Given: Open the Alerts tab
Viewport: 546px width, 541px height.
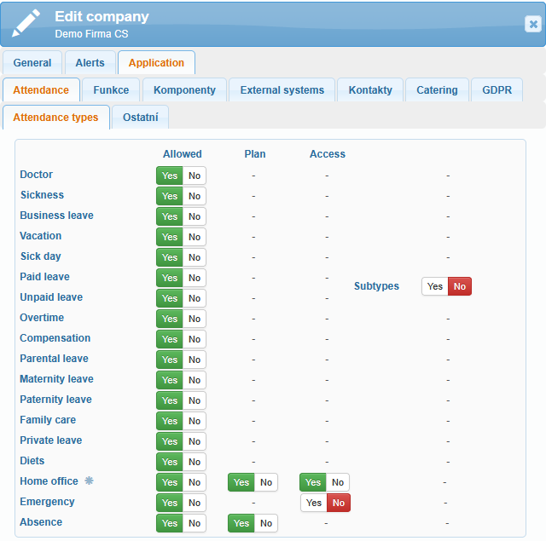Looking at the screenshot, I should click(x=90, y=63).
